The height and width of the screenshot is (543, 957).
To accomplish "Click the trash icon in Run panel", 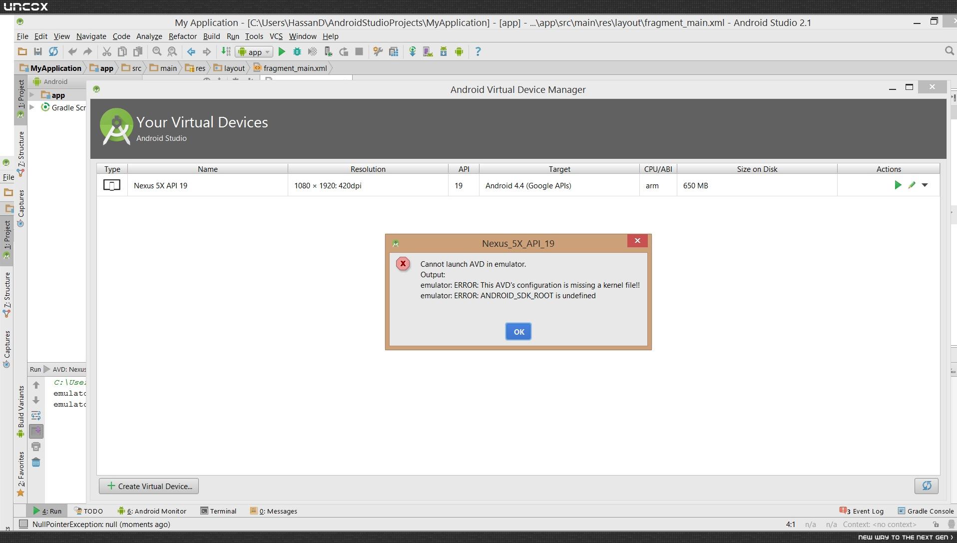I will point(36,462).
